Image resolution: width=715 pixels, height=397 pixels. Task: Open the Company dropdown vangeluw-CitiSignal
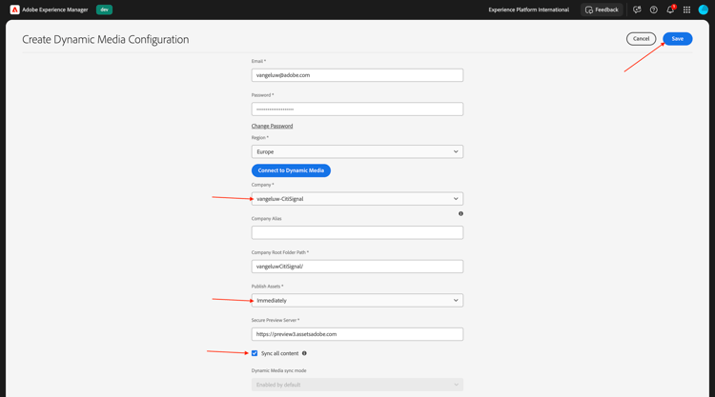[x=357, y=199]
